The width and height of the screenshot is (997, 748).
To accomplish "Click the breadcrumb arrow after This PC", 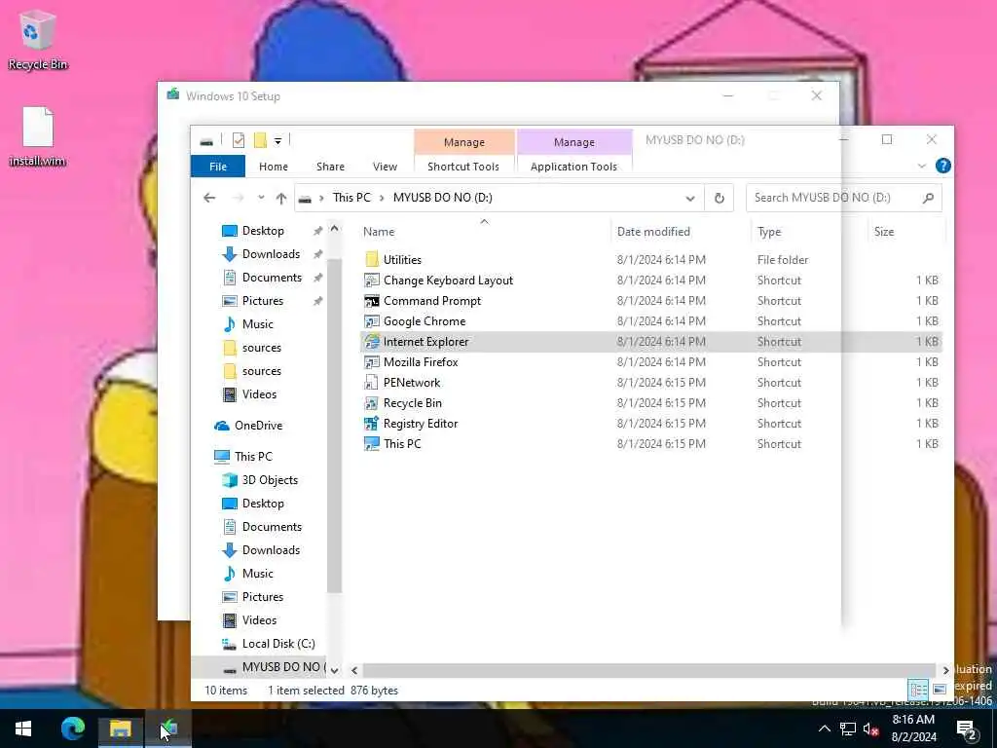I will [382, 198].
